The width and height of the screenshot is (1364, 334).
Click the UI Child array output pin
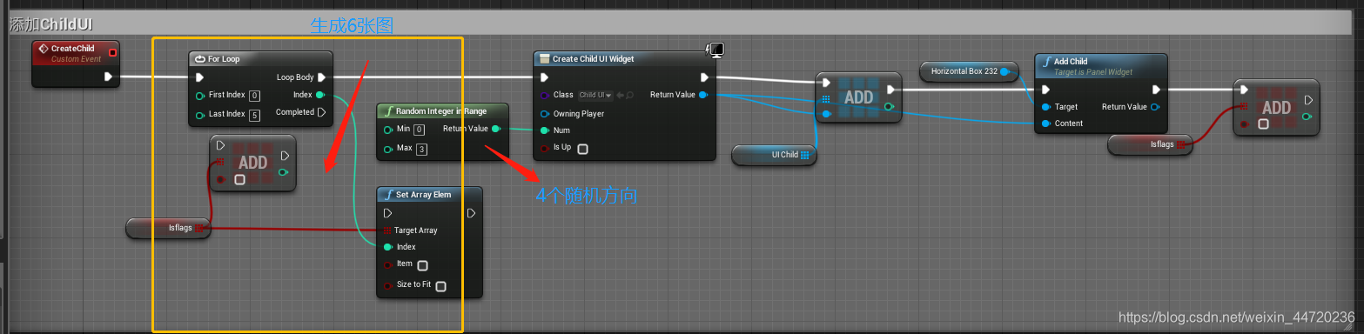[x=805, y=155]
